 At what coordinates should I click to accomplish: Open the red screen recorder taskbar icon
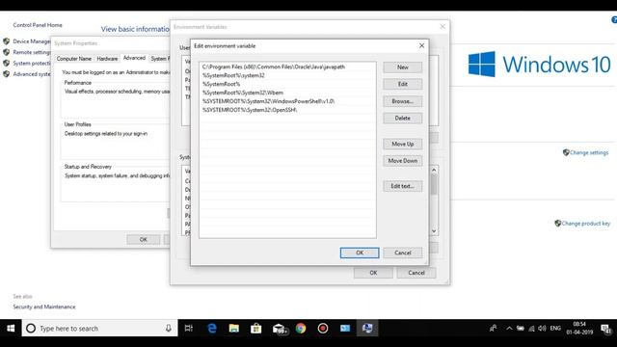tap(323, 328)
